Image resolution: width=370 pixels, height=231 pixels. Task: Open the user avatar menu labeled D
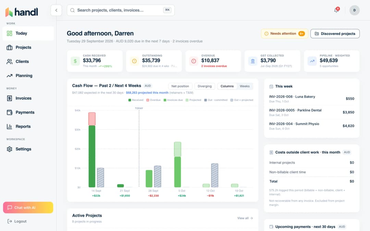click(x=355, y=10)
